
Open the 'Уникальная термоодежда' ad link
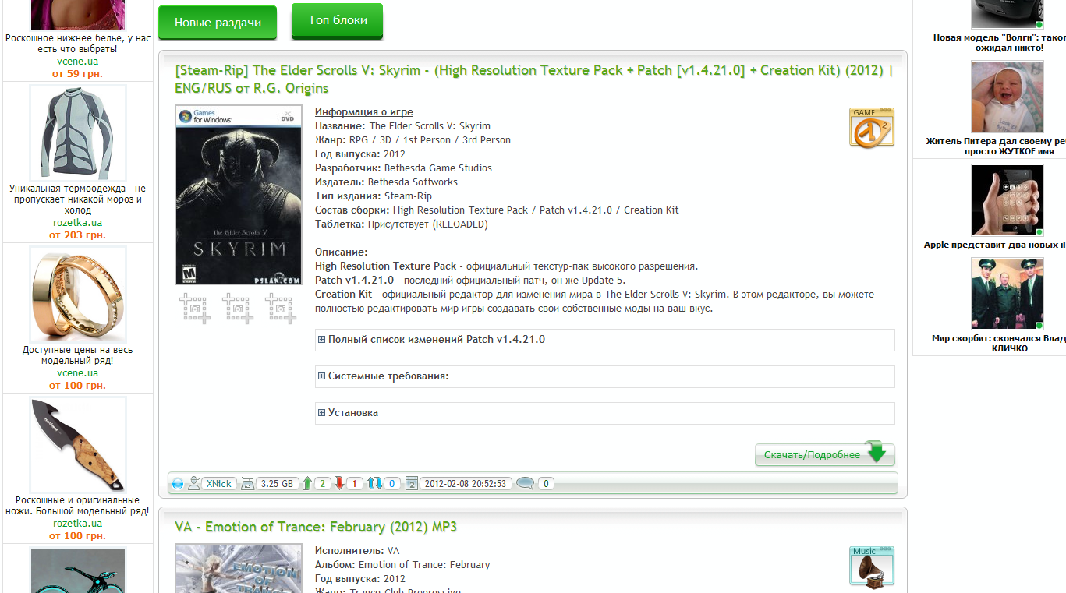click(77, 199)
